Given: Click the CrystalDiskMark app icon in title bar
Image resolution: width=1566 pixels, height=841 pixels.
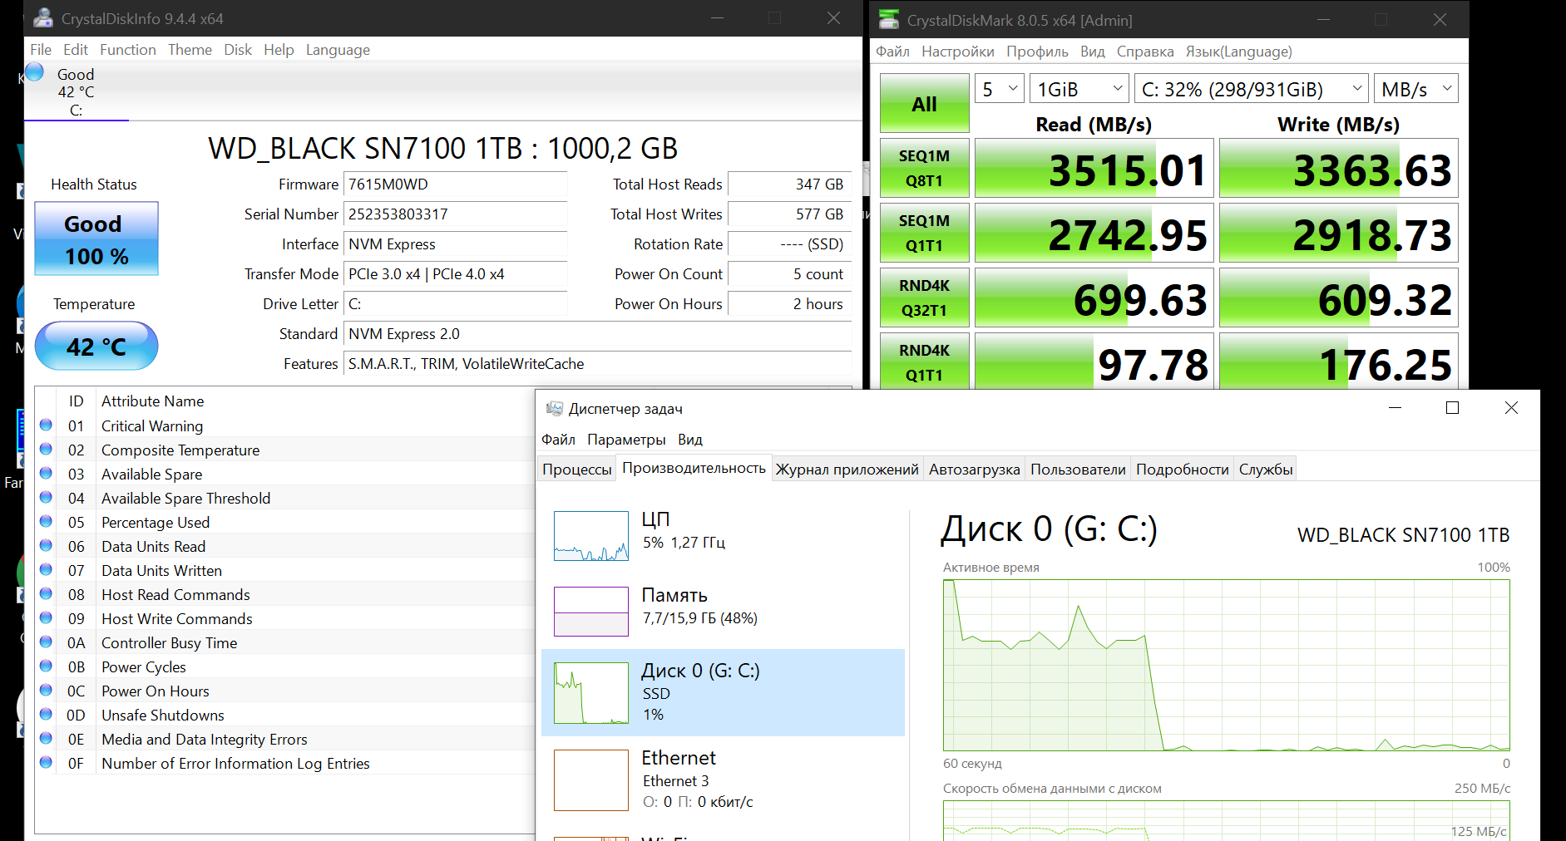Looking at the screenshot, I should pyautogui.click(x=889, y=19).
